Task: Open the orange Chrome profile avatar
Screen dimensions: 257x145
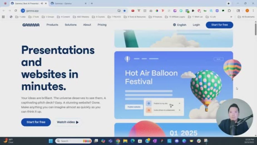Action: [x=247, y=11]
